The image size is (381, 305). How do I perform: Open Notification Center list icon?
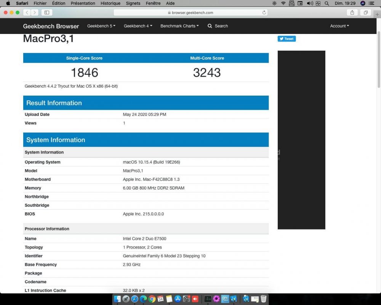pos(371,3)
